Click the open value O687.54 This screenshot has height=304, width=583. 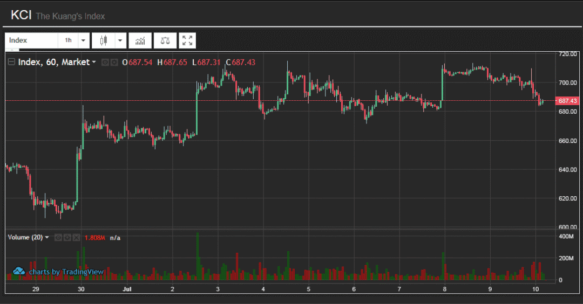[137, 63]
